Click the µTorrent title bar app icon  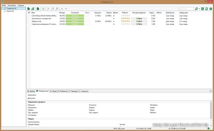[2, 2]
